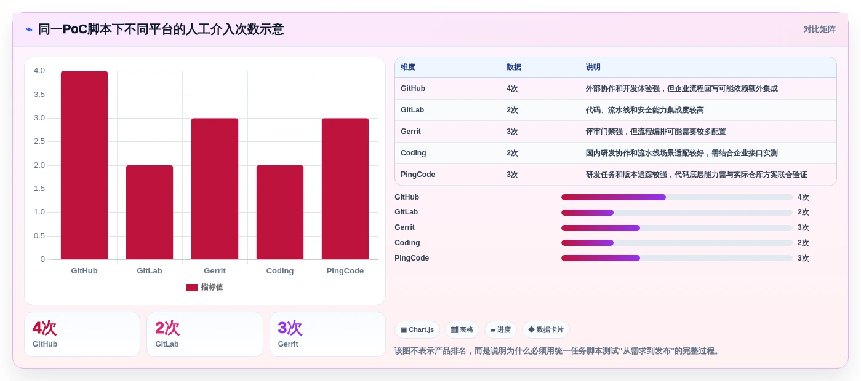This screenshot has width=861, height=381.
Task: Click the 进度 tag chip
Action: pyautogui.click(x=500, y=330)
